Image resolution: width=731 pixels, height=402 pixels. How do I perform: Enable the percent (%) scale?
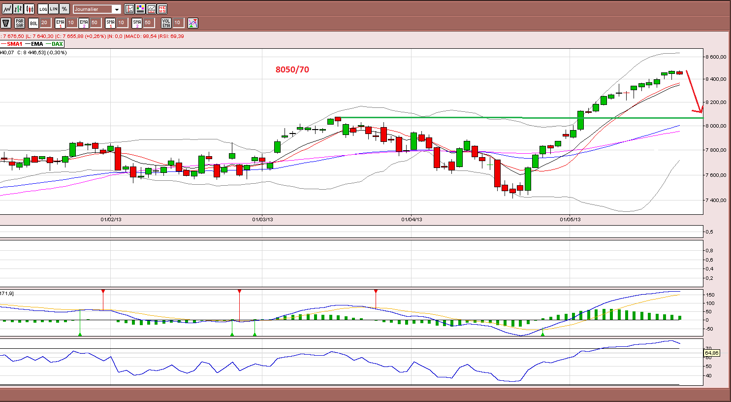64,9
